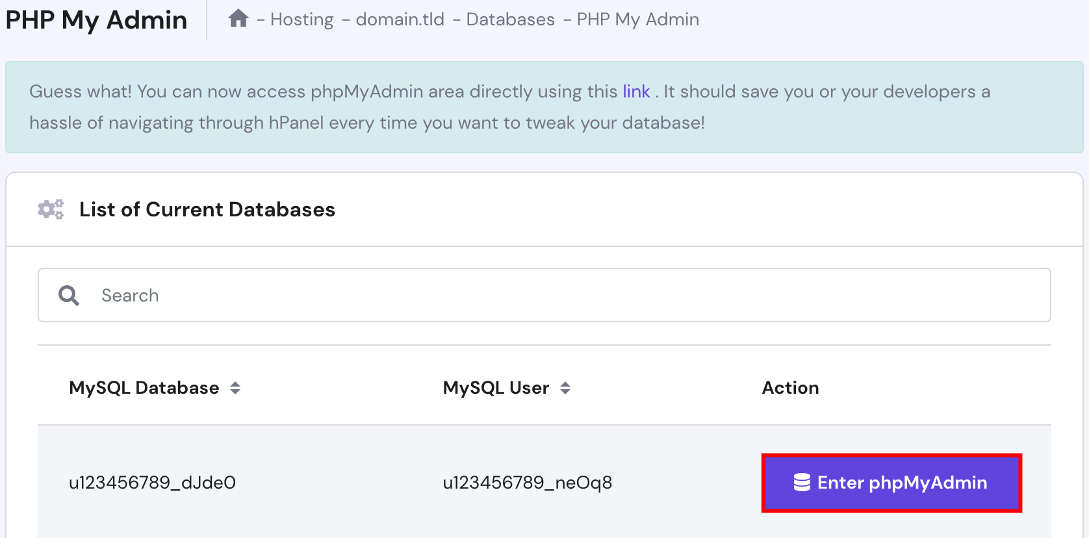Select the PHP My Admin breadcrumb item
The width and height of the screenshot is (1089, 538).
pos(637,19)
